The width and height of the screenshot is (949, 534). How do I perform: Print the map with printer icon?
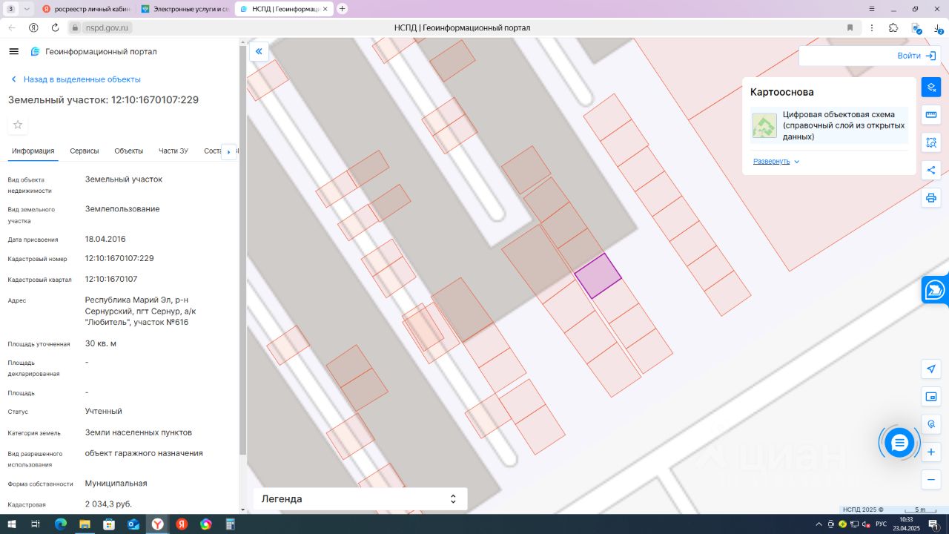(931, 198)
